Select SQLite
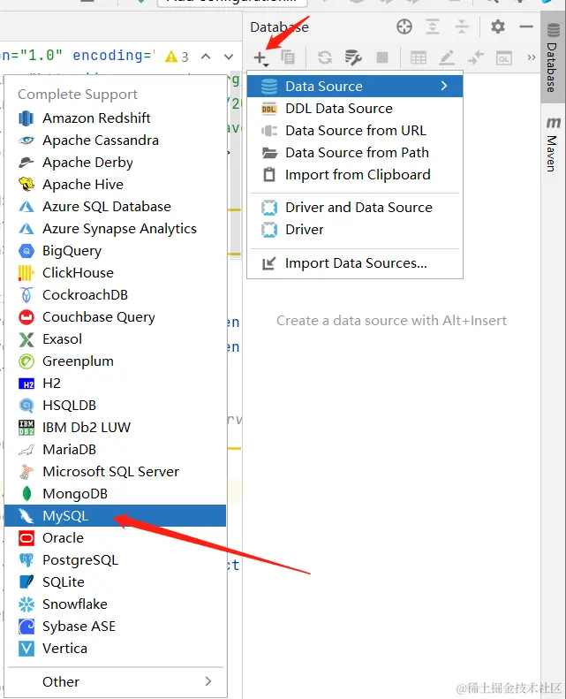 tap(116, 582)
